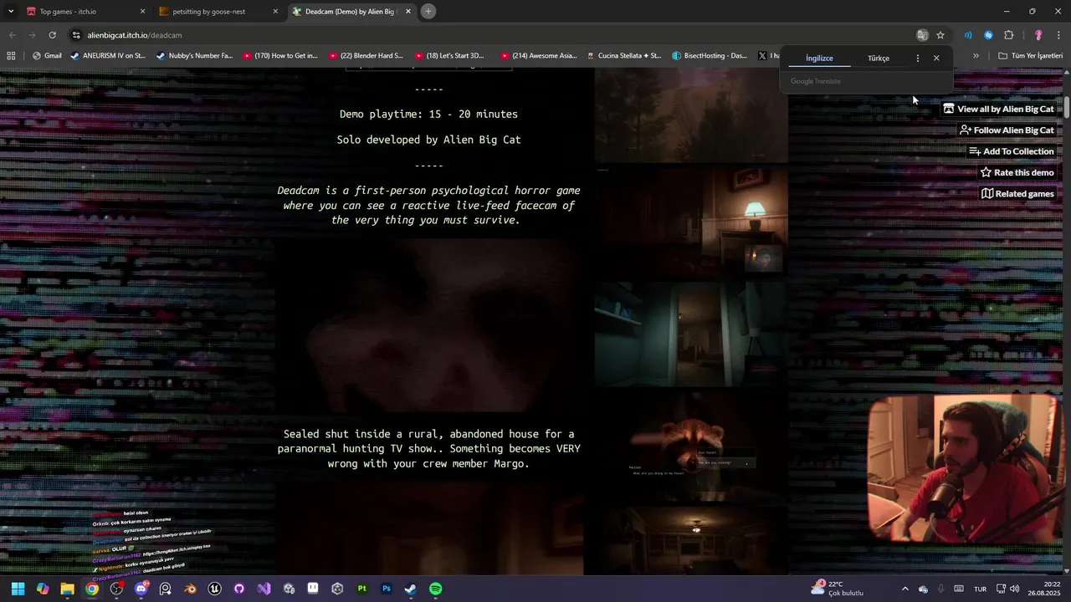This screenshot has height=602, width=1071.
Task: Open File Explorer from the taskbar
Action: pos(67,589)
